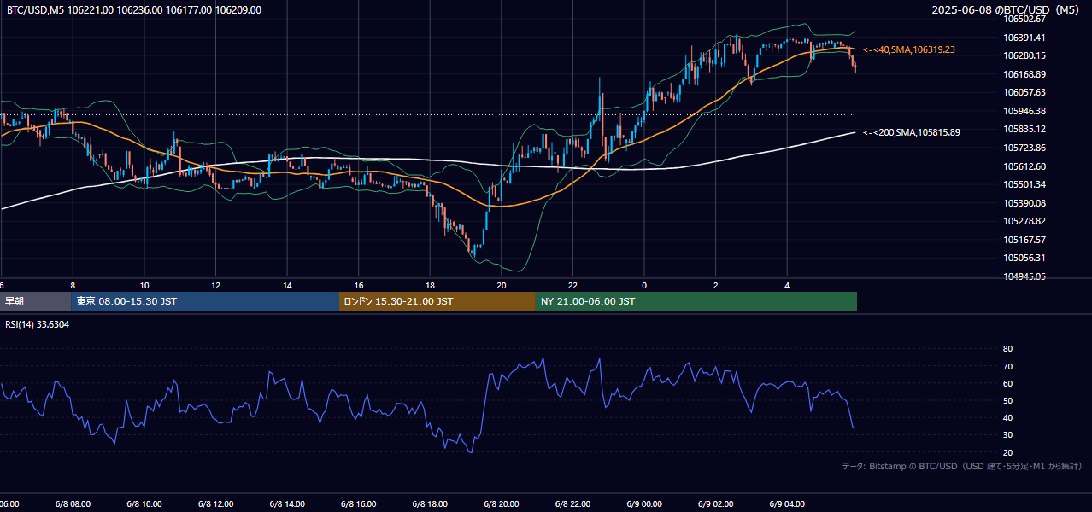Click the RSI 70 level label

[1008, 366]
